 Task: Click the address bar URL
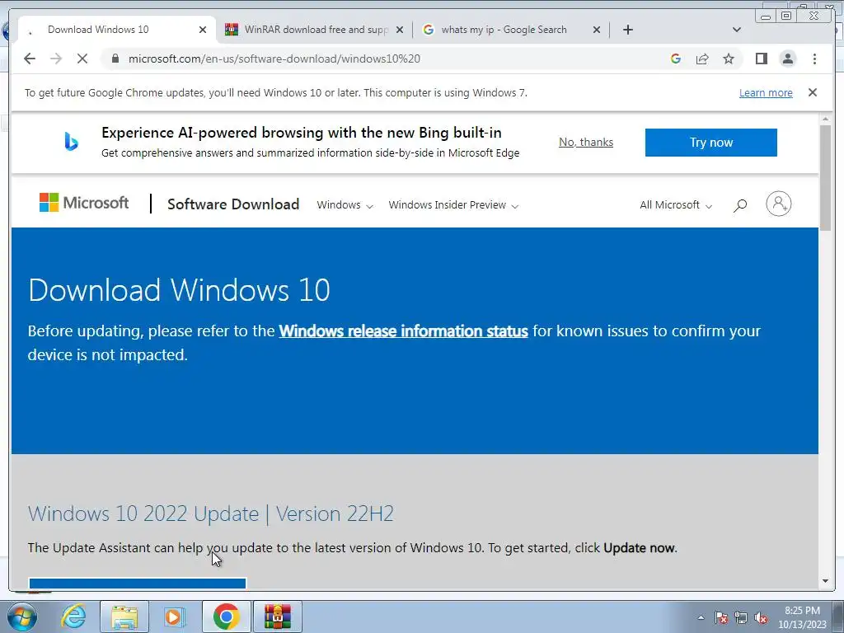[x=274, y=59]
